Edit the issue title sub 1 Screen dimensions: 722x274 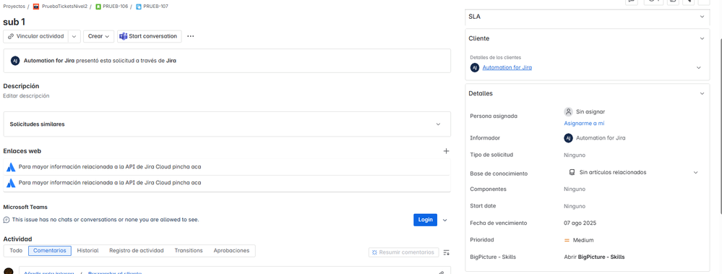point(14,22)
